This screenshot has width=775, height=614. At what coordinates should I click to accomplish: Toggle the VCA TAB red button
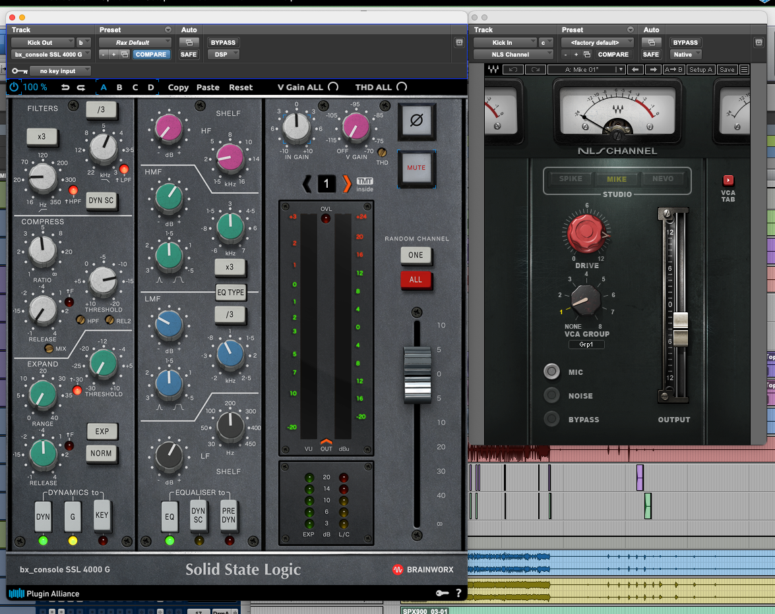(728, 180)
